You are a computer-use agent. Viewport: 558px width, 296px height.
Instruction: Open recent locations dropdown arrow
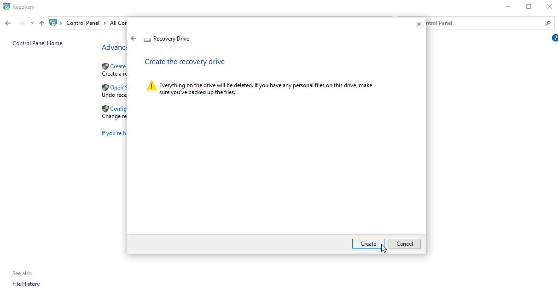click(x=32, y=23)
